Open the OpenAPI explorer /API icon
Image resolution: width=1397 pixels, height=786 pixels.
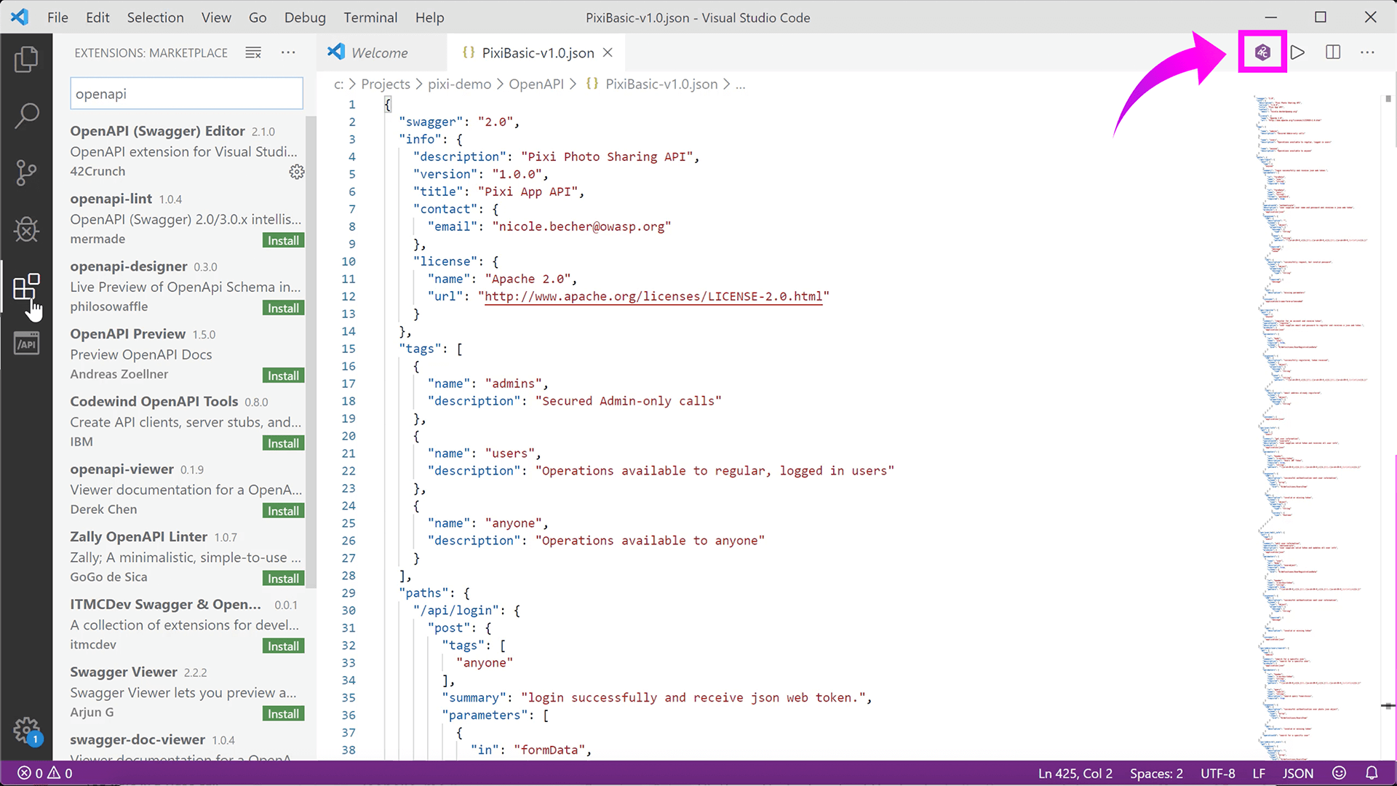26,344
